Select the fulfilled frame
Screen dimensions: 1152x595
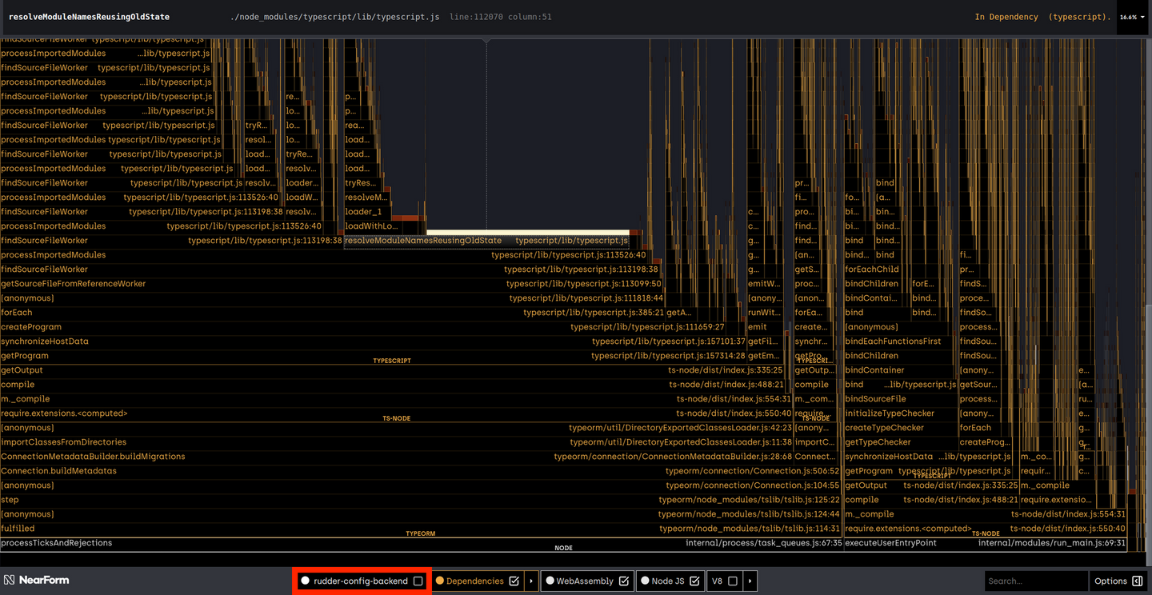coord(421,529)
